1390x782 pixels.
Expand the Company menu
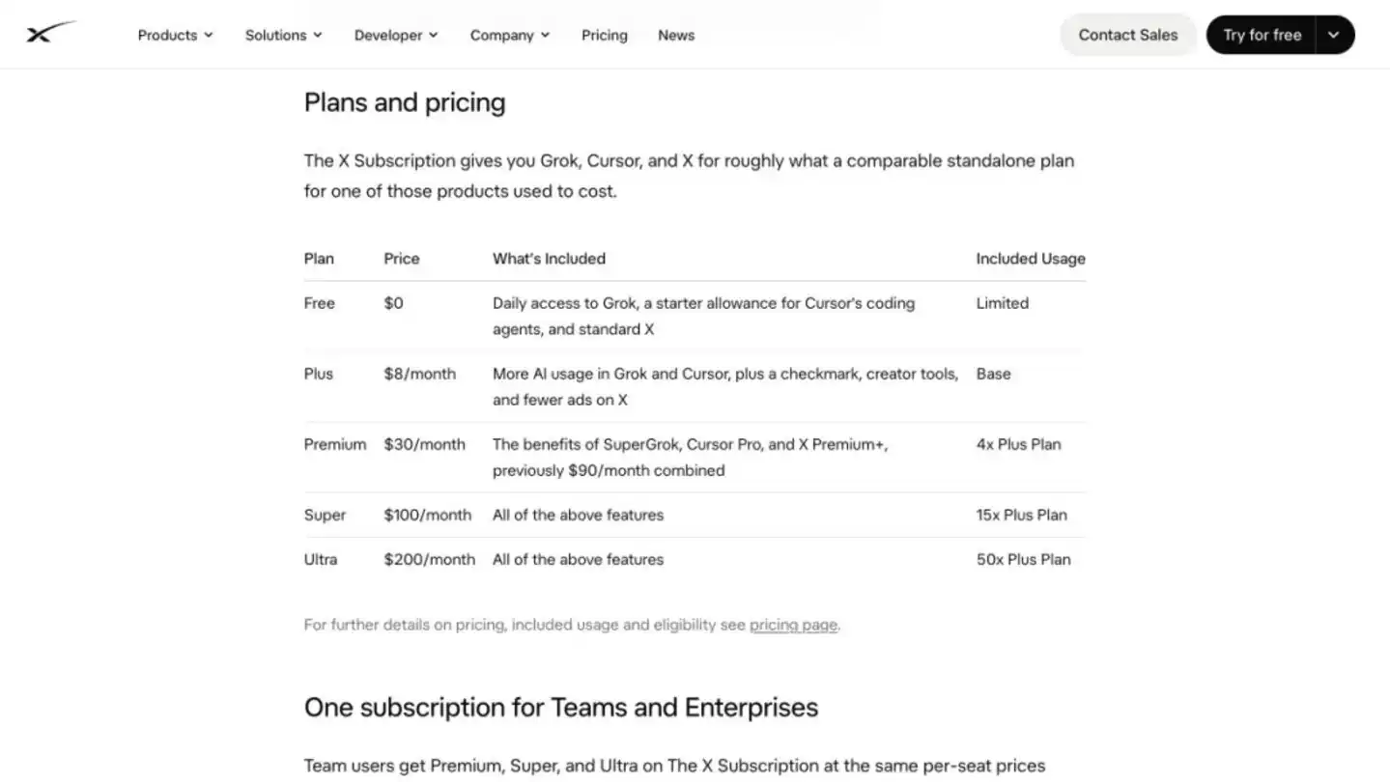click(510, 35)
